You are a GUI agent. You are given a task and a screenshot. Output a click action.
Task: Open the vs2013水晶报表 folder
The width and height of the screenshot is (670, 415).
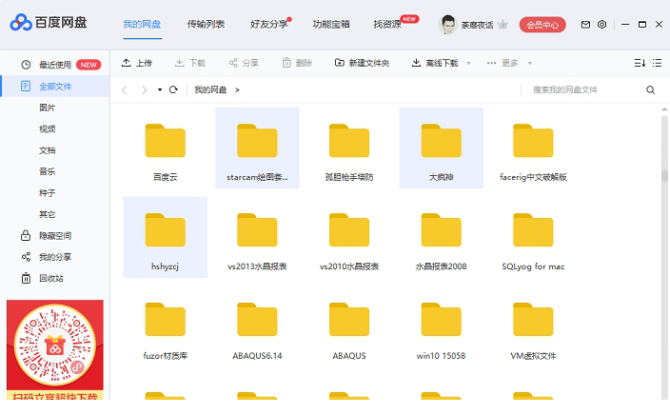(x=257, y=237)
